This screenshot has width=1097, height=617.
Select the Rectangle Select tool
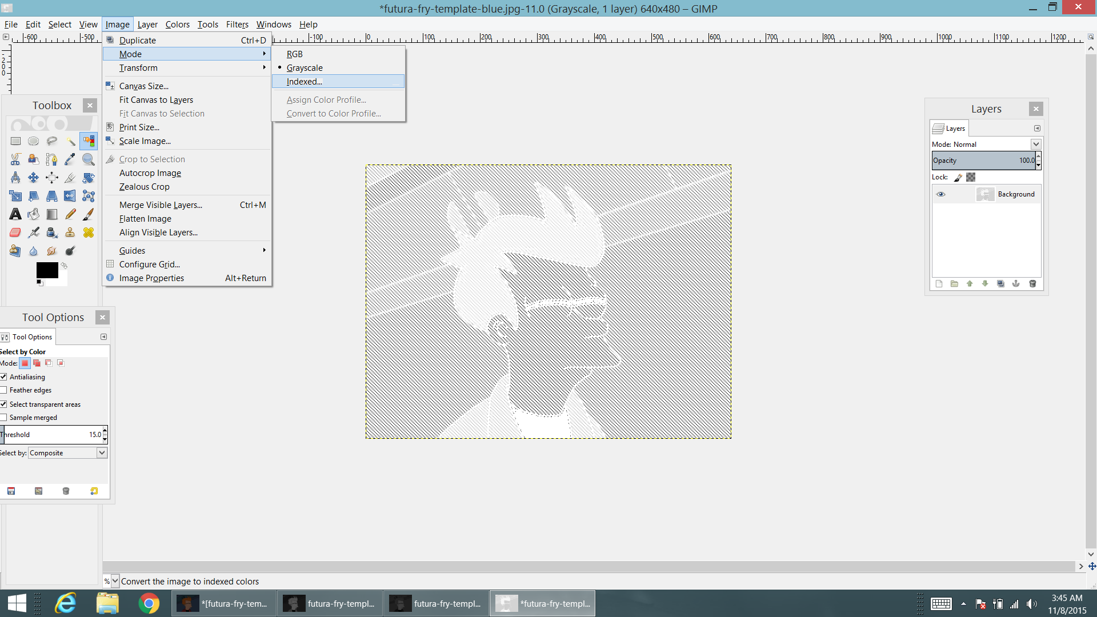(x=15, y=141)
